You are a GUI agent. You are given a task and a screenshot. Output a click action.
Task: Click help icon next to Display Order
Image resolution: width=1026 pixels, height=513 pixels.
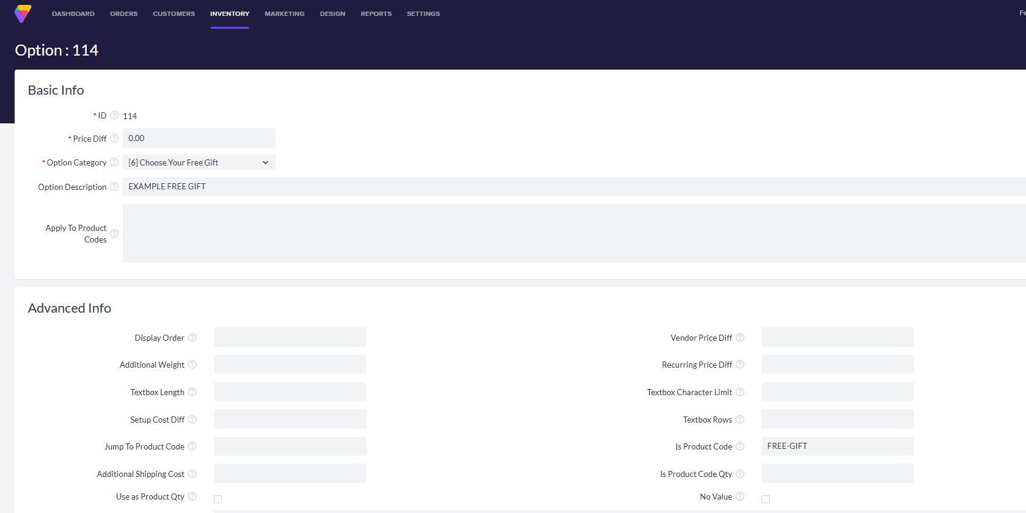coord(192,338)
